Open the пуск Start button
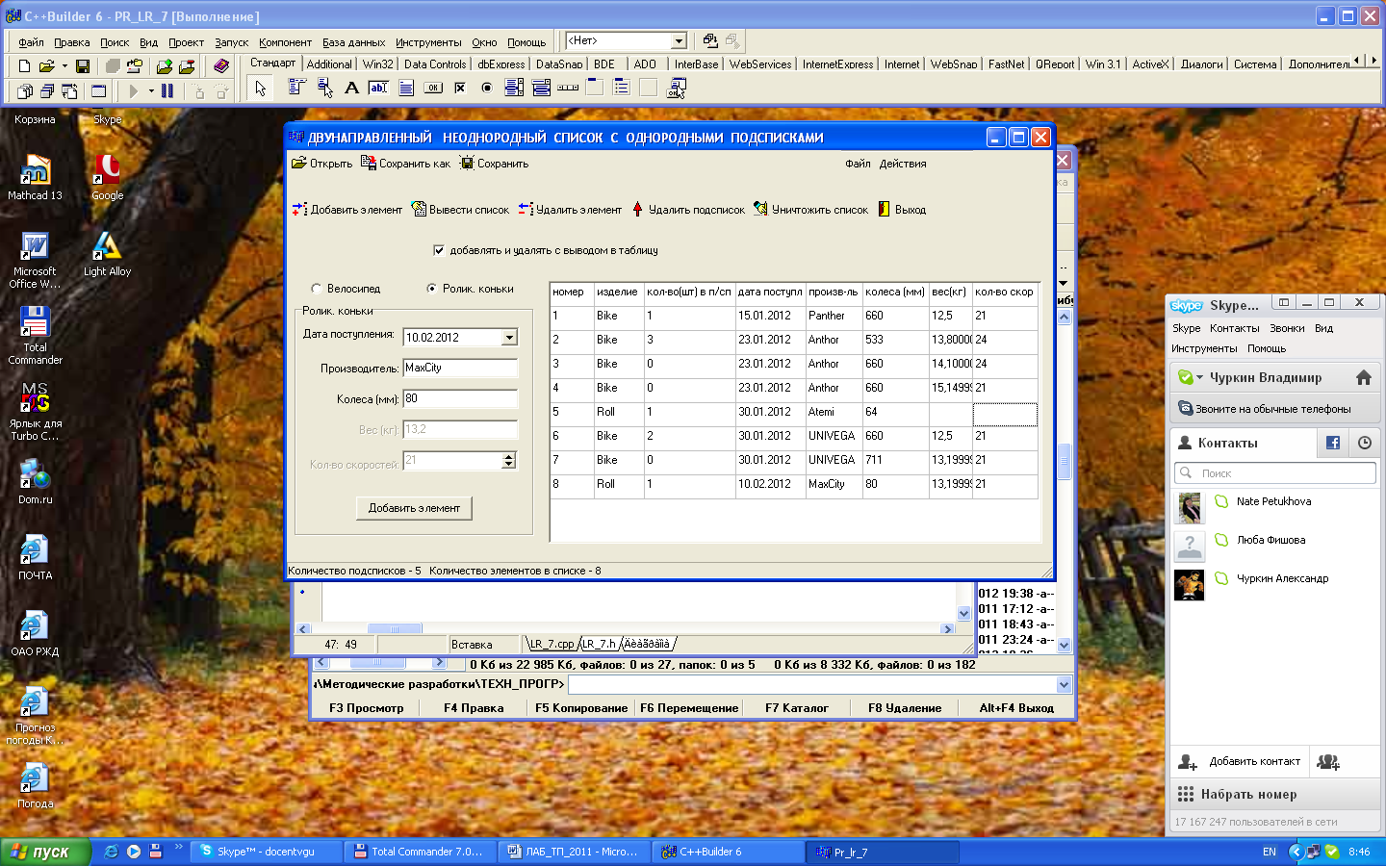Screen dimensions: 1386x866 click(x=45, y=852)
